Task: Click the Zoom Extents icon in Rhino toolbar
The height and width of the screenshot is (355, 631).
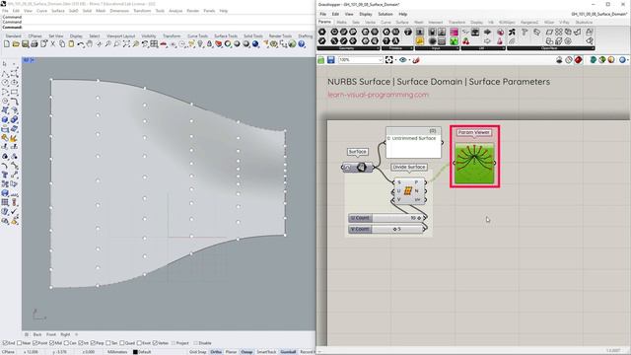Action: pyautogui.click(x=126, y=43)
